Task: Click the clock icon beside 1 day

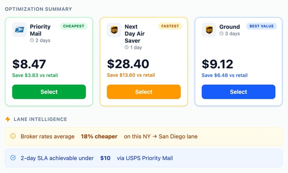Action: [x=127, y=48]
